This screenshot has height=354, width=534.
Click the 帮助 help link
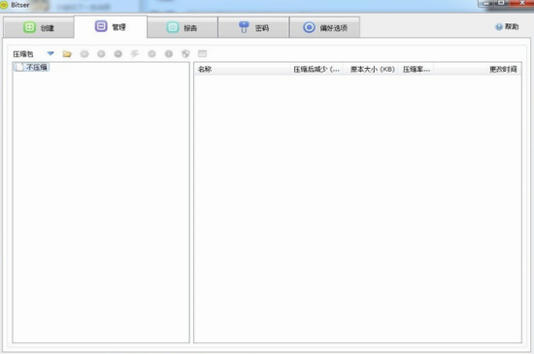507,27
